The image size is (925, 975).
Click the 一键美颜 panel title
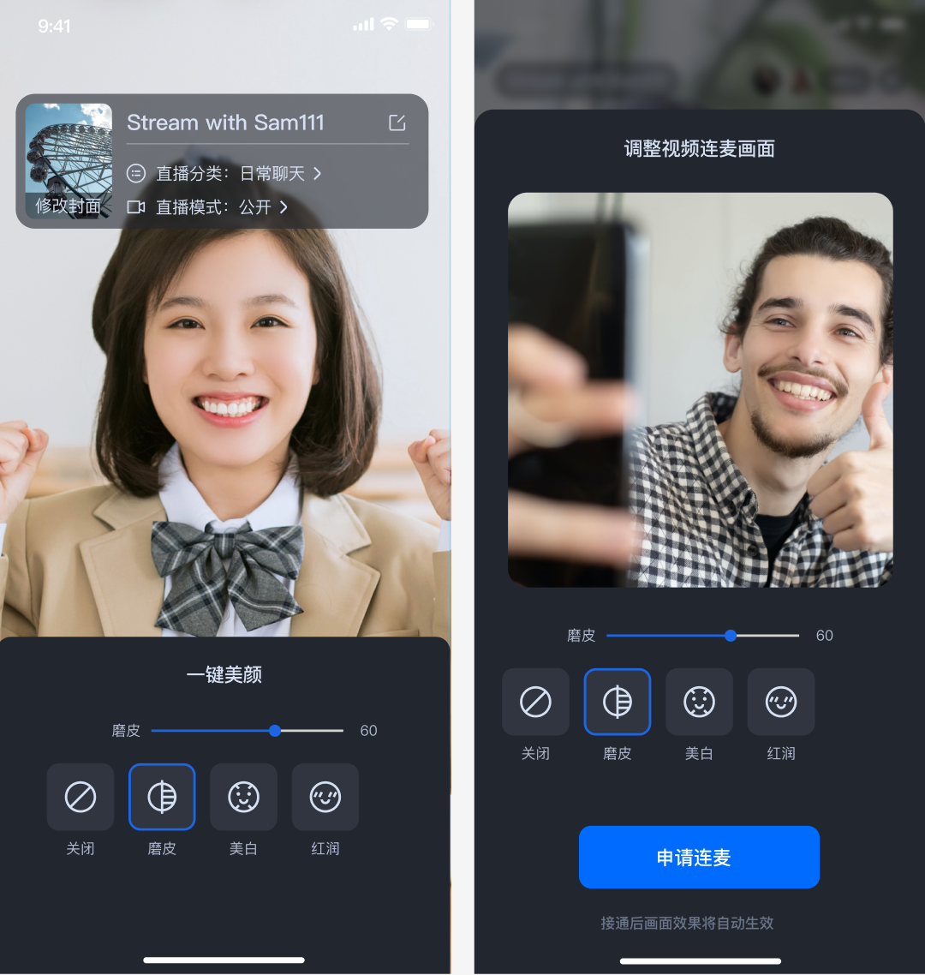pos(224,674)
